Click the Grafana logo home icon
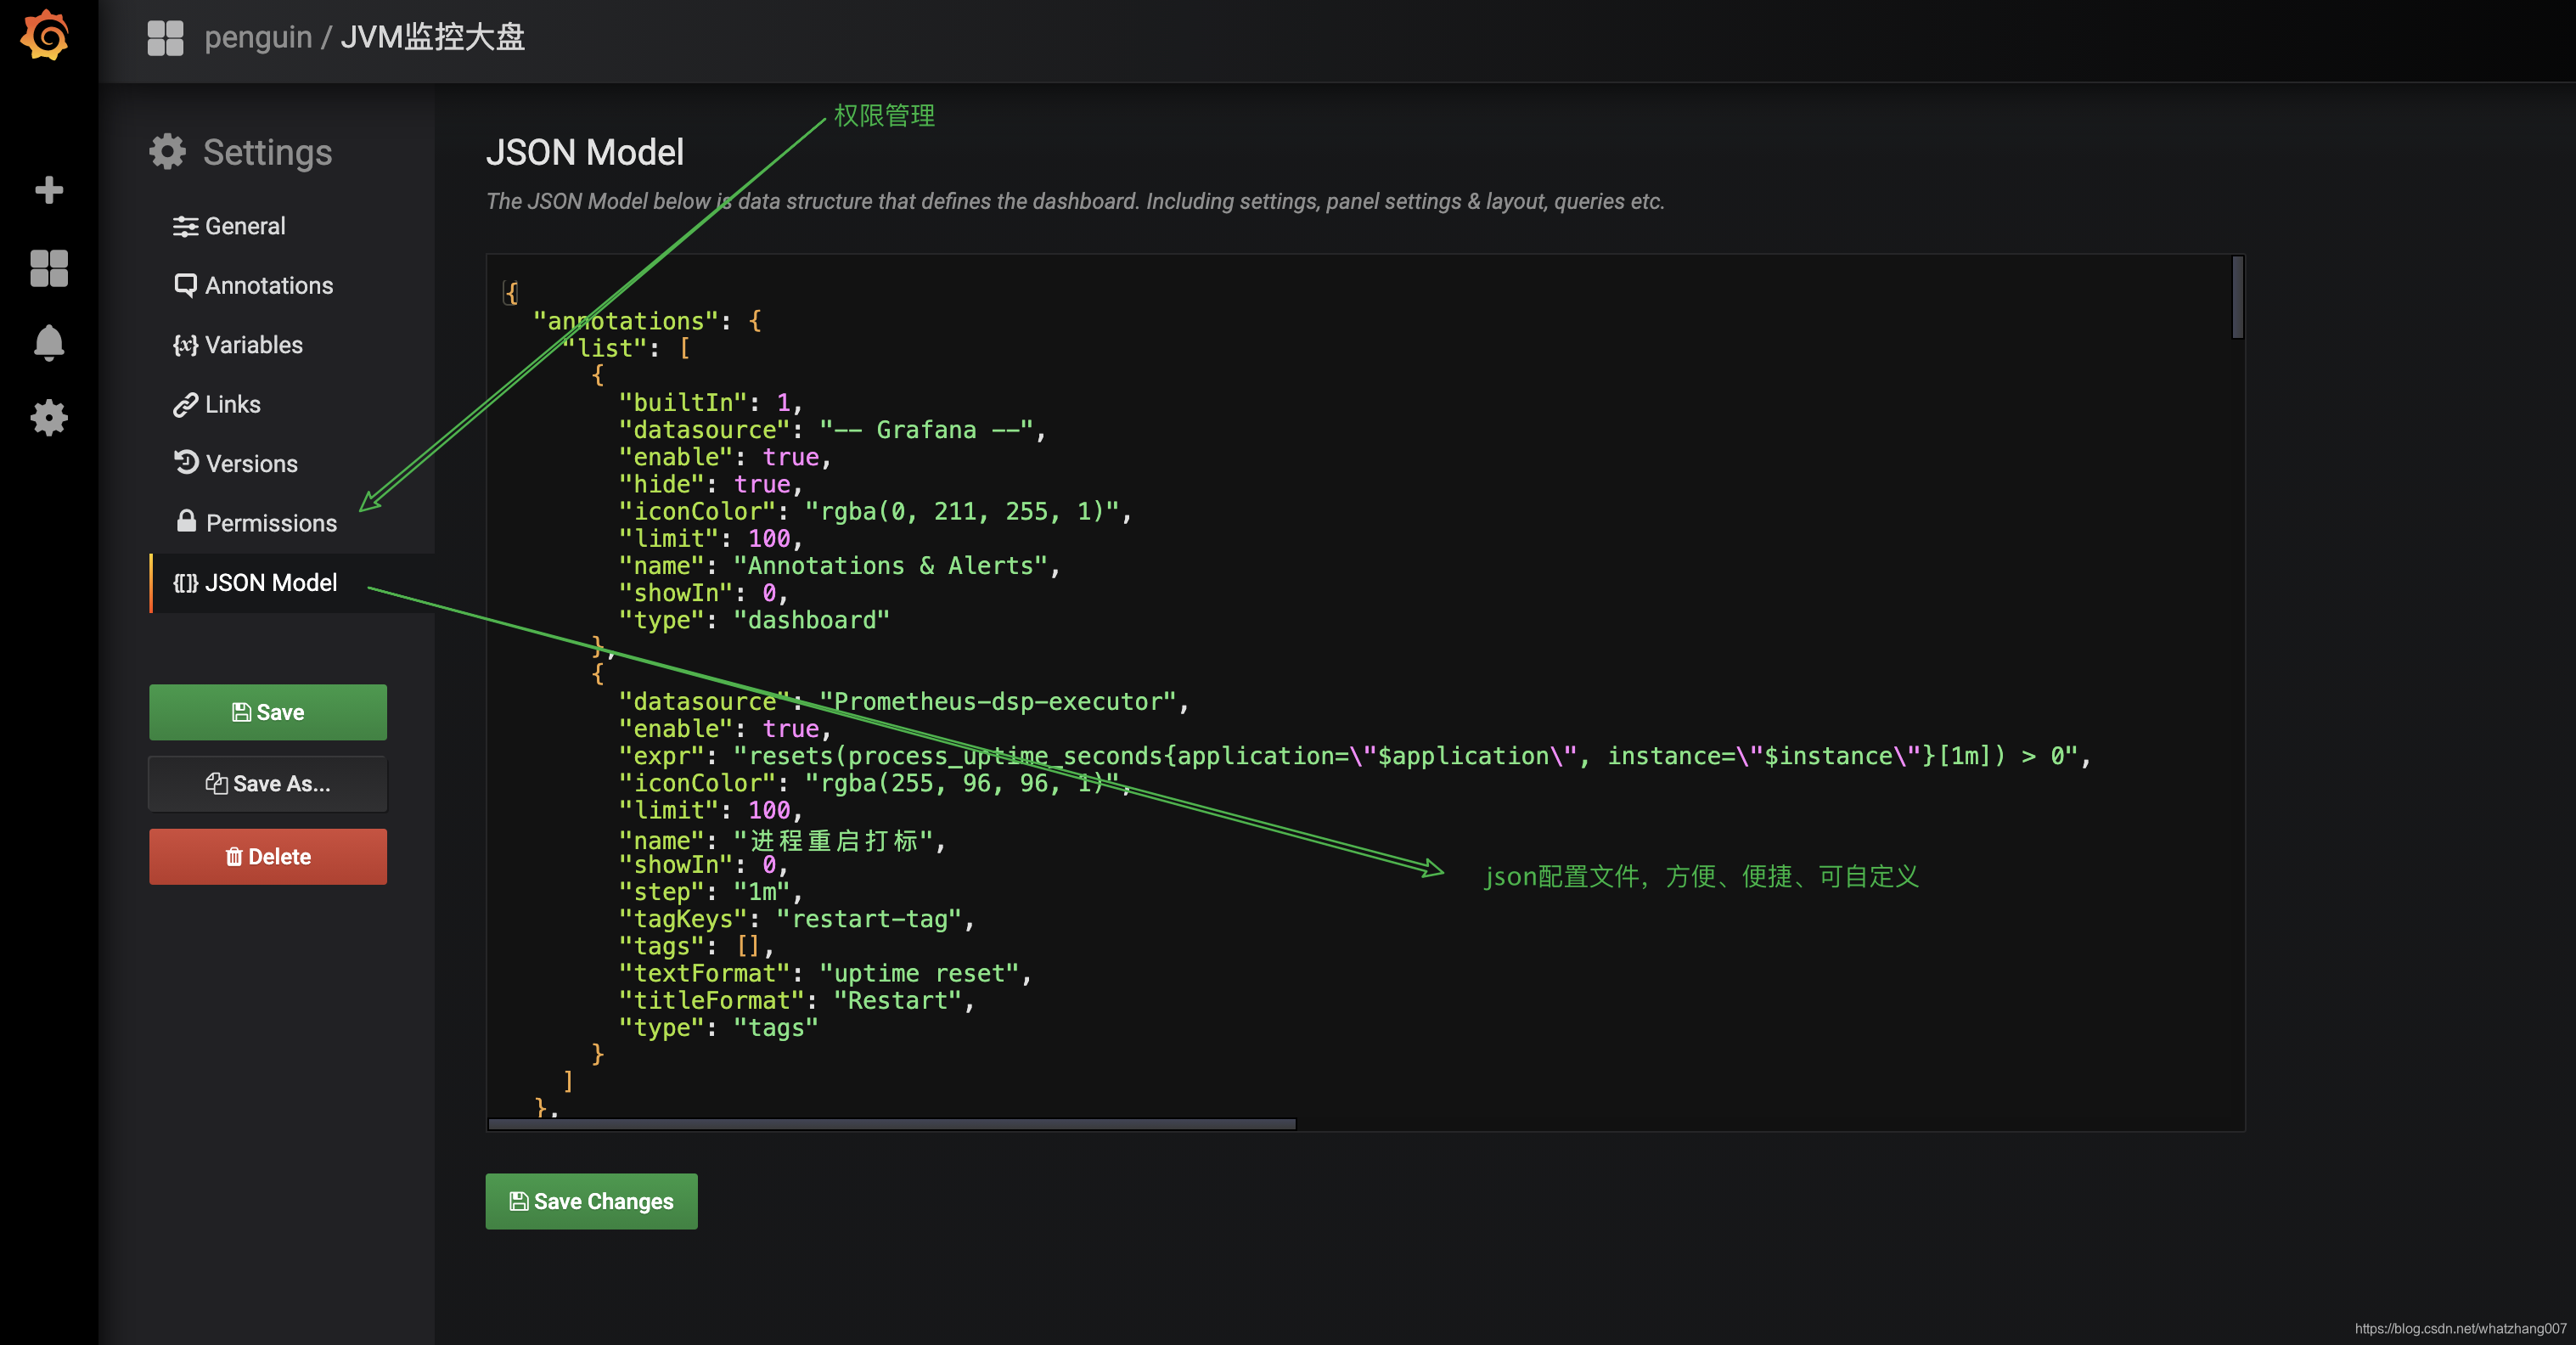 click(46, 36)
